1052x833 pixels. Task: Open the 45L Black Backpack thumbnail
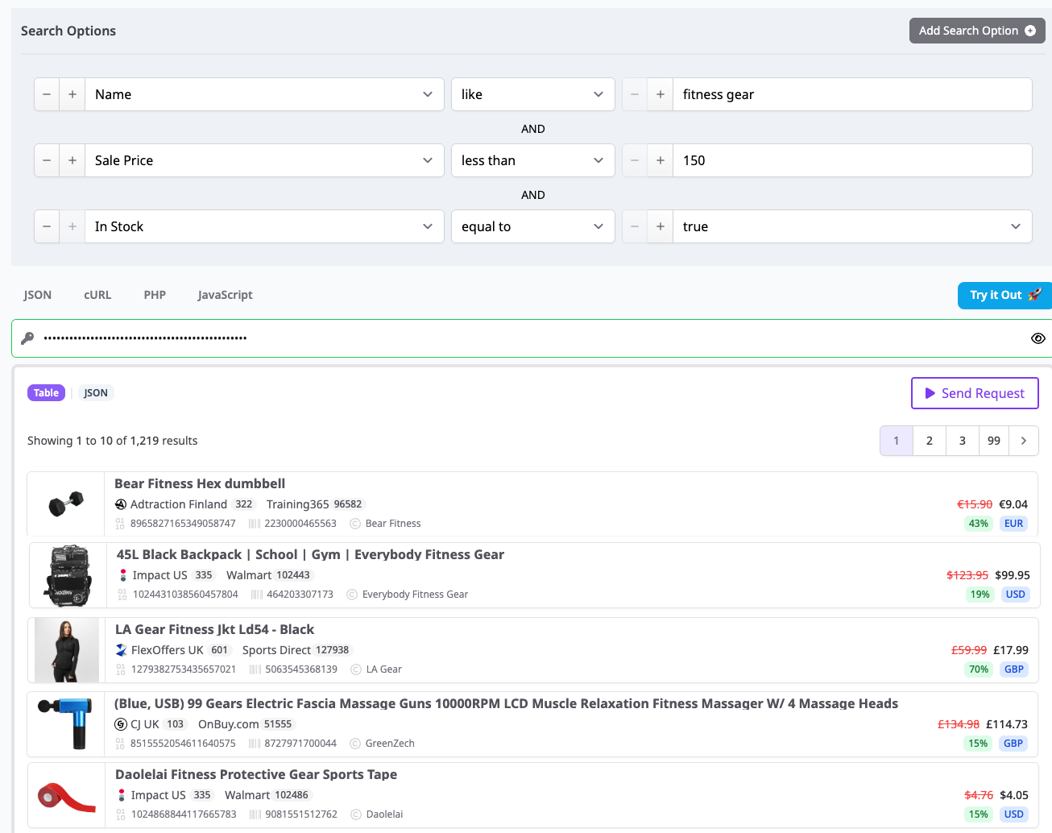pos(68,575)
